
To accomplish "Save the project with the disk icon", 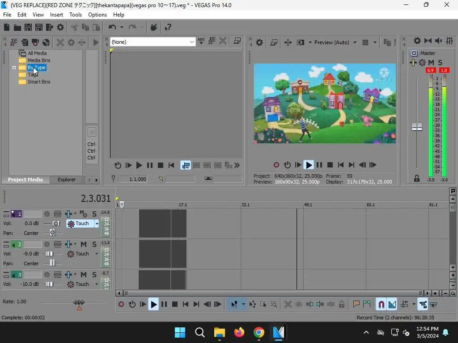I will [x=28, y=27].
